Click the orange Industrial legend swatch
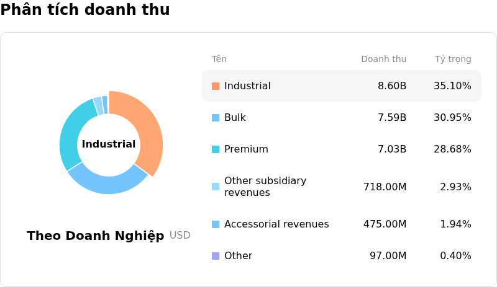497x287 pixels. point(216,86)
